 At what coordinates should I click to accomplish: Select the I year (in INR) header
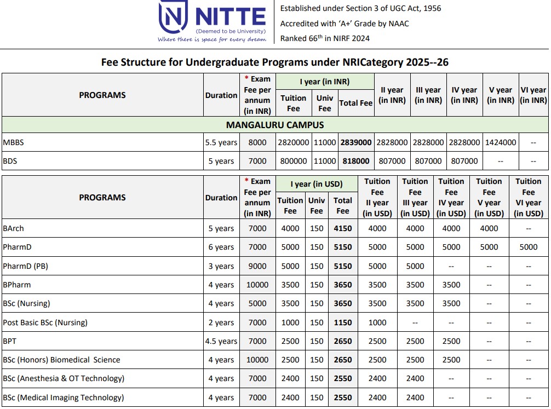pyautogui.click(x=325, y=82)
